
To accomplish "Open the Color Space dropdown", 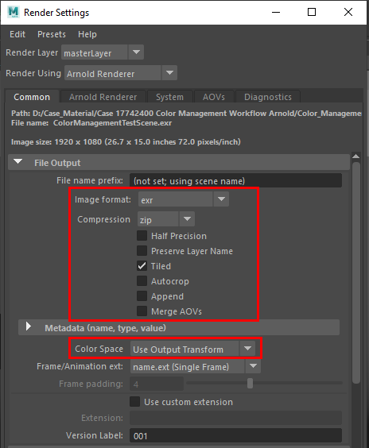I will [x=192, y=349].
